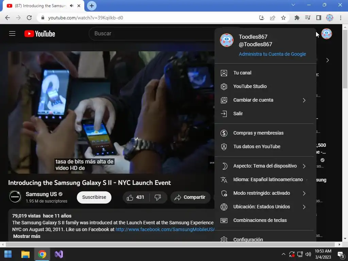The width and height of the screenshot is (348, 261).
Task: Show hidden system tray icons
Action: tap(283, 254)
